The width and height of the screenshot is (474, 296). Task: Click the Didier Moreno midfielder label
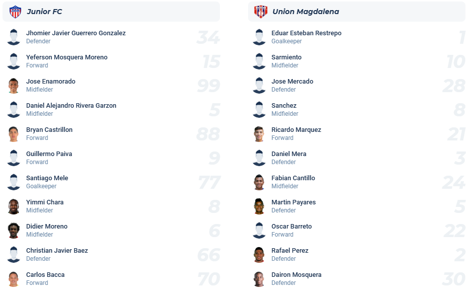click(x=39, y=235)
